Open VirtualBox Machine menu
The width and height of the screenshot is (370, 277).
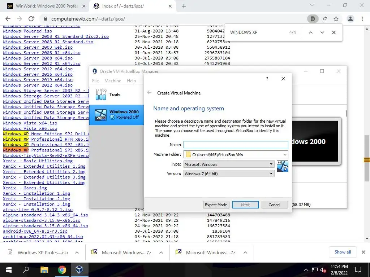click(113, 80)
